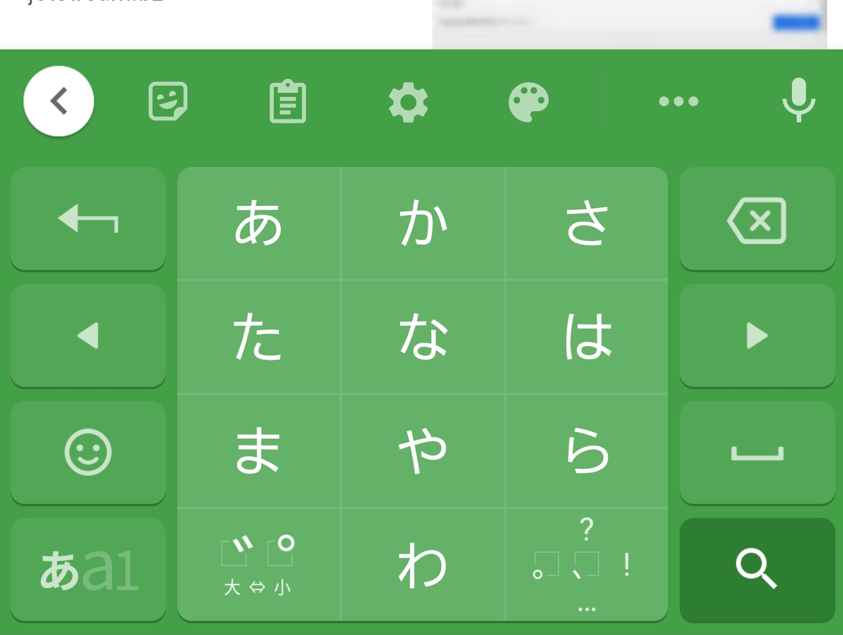The width and height of the screenshot is (843, 635).
Task: Tap the emoji smiley key
Action: 88,453
